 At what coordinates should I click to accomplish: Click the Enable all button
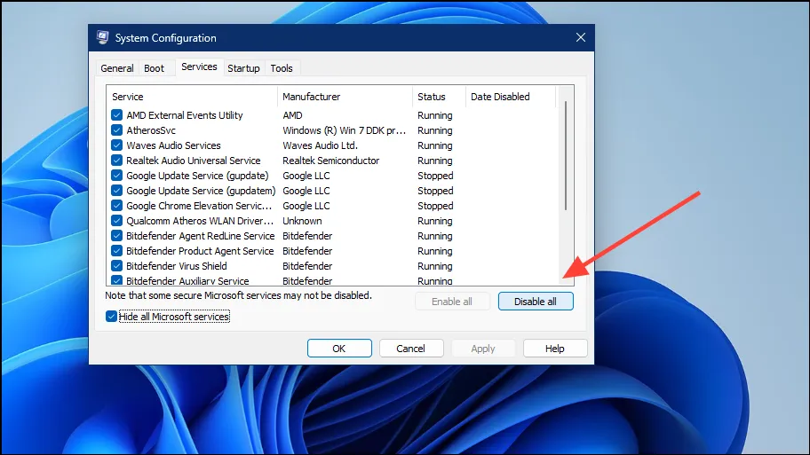tap(452, 302)
